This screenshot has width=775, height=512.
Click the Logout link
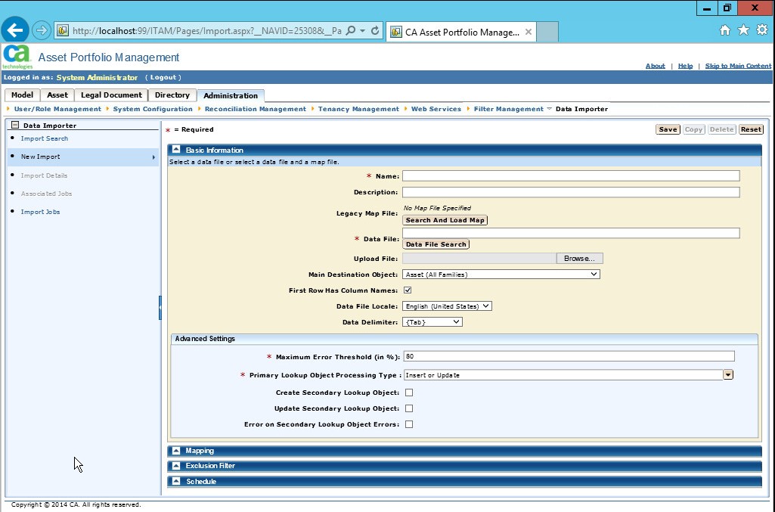click(x=163, y=77)
